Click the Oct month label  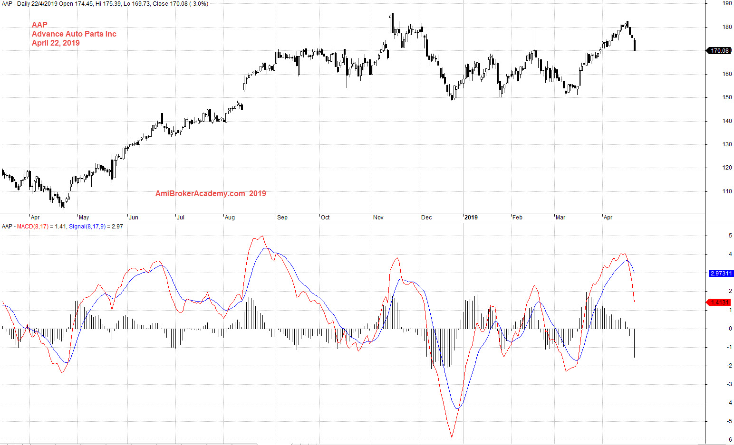pos(325,218)
